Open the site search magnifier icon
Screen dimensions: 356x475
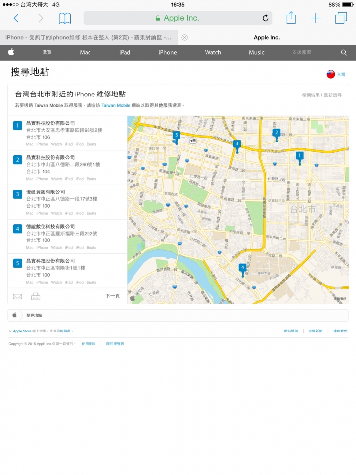point(344,52)
